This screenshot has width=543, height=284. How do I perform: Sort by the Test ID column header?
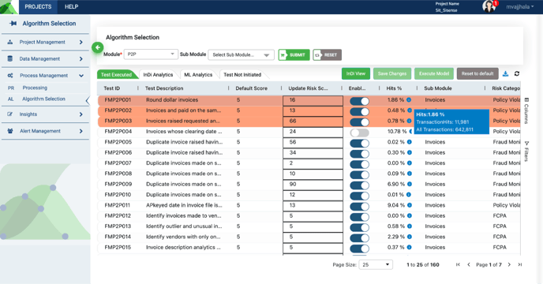tap(112, 88)
